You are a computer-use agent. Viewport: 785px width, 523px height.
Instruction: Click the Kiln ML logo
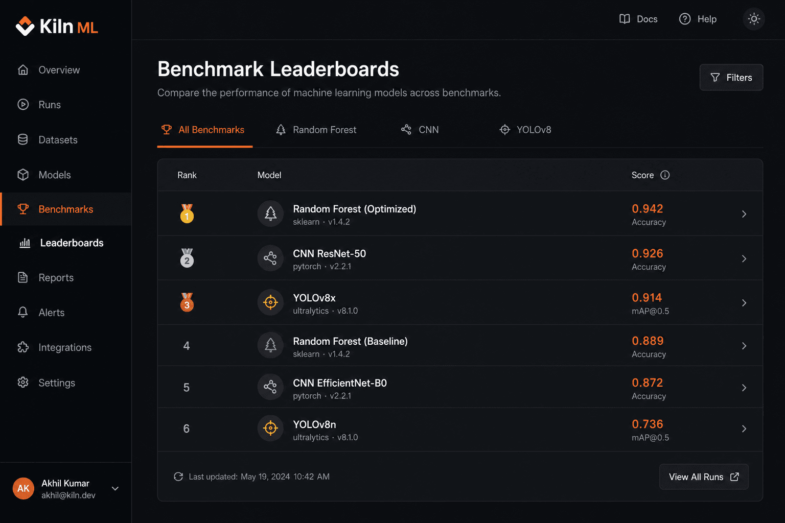57,27
